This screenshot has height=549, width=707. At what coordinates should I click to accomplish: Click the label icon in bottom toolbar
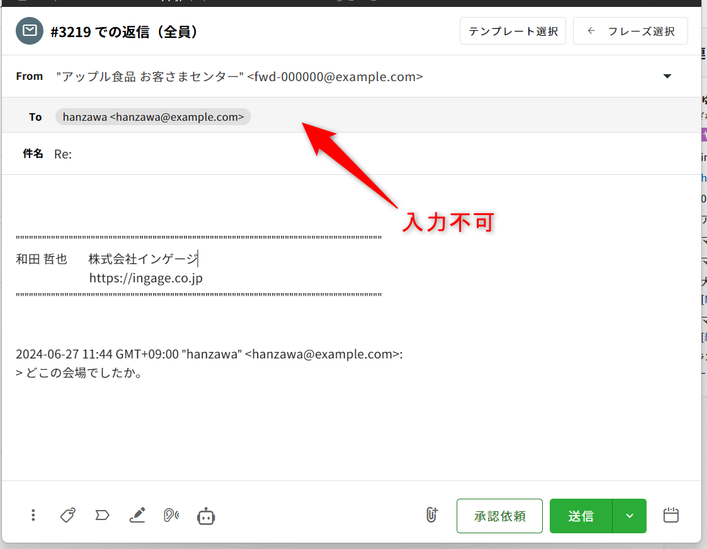[102, 516]
